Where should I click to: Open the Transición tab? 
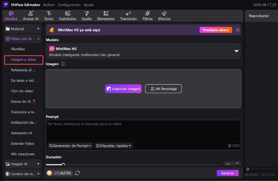click(x=128, y=16)
